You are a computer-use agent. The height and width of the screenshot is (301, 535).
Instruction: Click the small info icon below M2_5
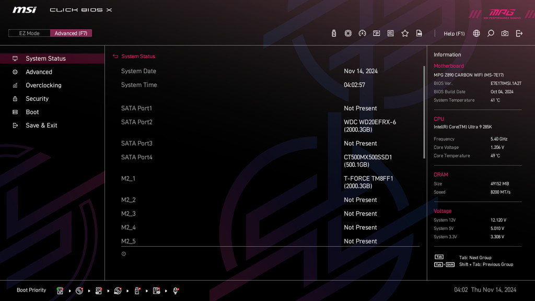[x=123, y=253]
